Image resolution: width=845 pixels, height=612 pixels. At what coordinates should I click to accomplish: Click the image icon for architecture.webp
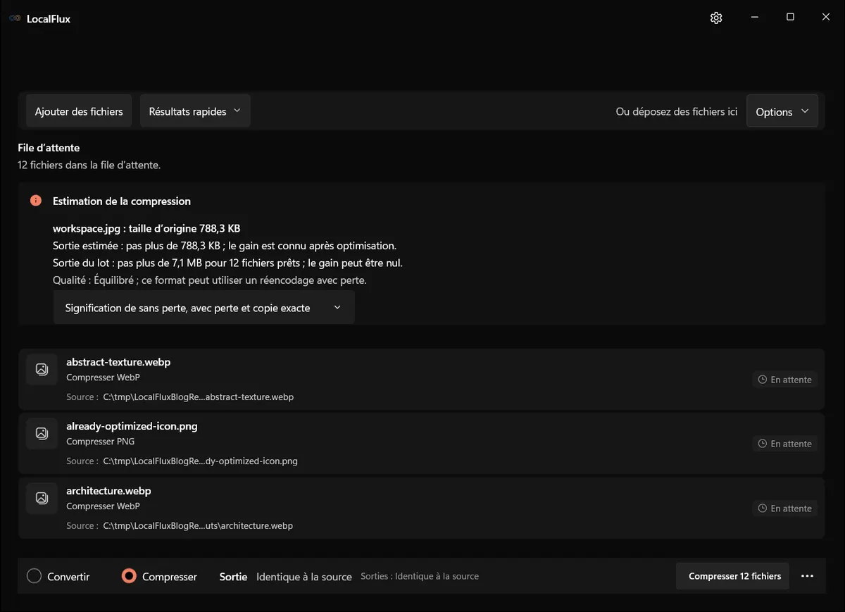[x=42, y=498]
